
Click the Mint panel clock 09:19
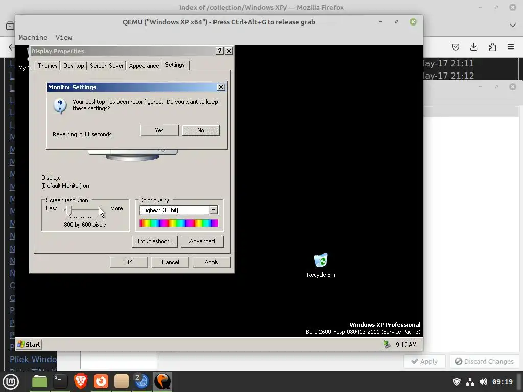pyautogui.click(x=503, y=382)
